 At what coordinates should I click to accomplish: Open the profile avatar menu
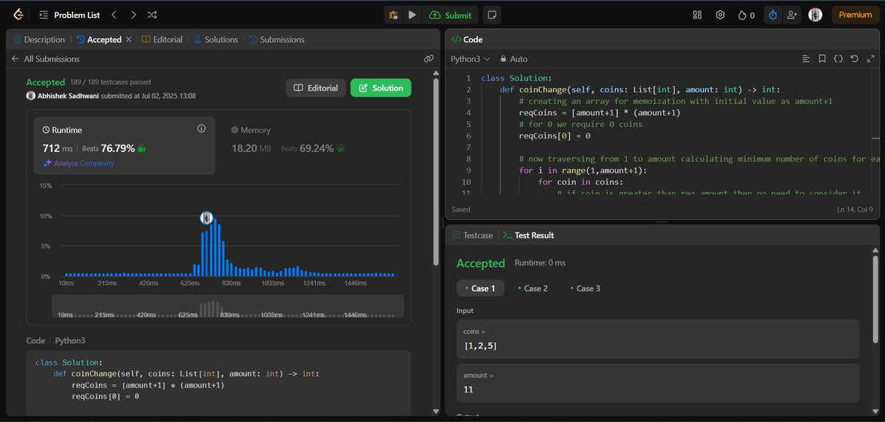point(815,15)
